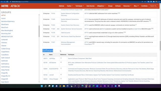Viewport: 161px width, 91px height.
Task: Open ASPXSpy software entry
Action: click(x=52, y=58)
